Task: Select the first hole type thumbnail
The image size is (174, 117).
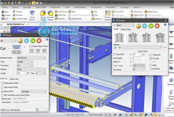Action: pos(119,37)
